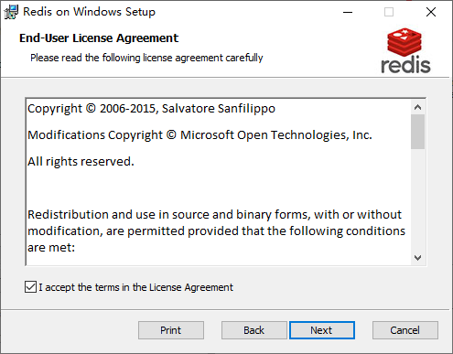Click the Microsoft Open Technologies copyright line
This screenshot has height=354, width=453.
[x=200, y=135]
